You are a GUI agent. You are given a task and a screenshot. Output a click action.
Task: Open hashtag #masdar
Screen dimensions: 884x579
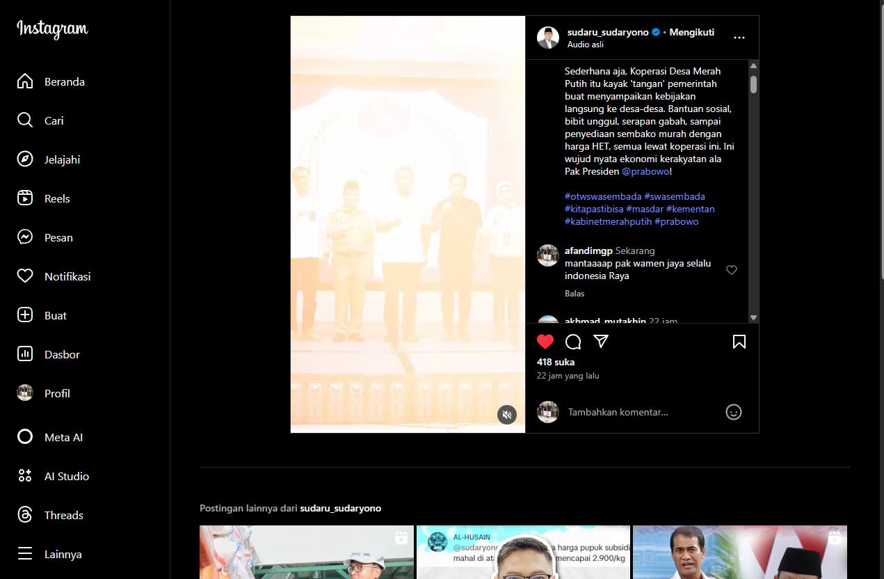coord(645,209)
